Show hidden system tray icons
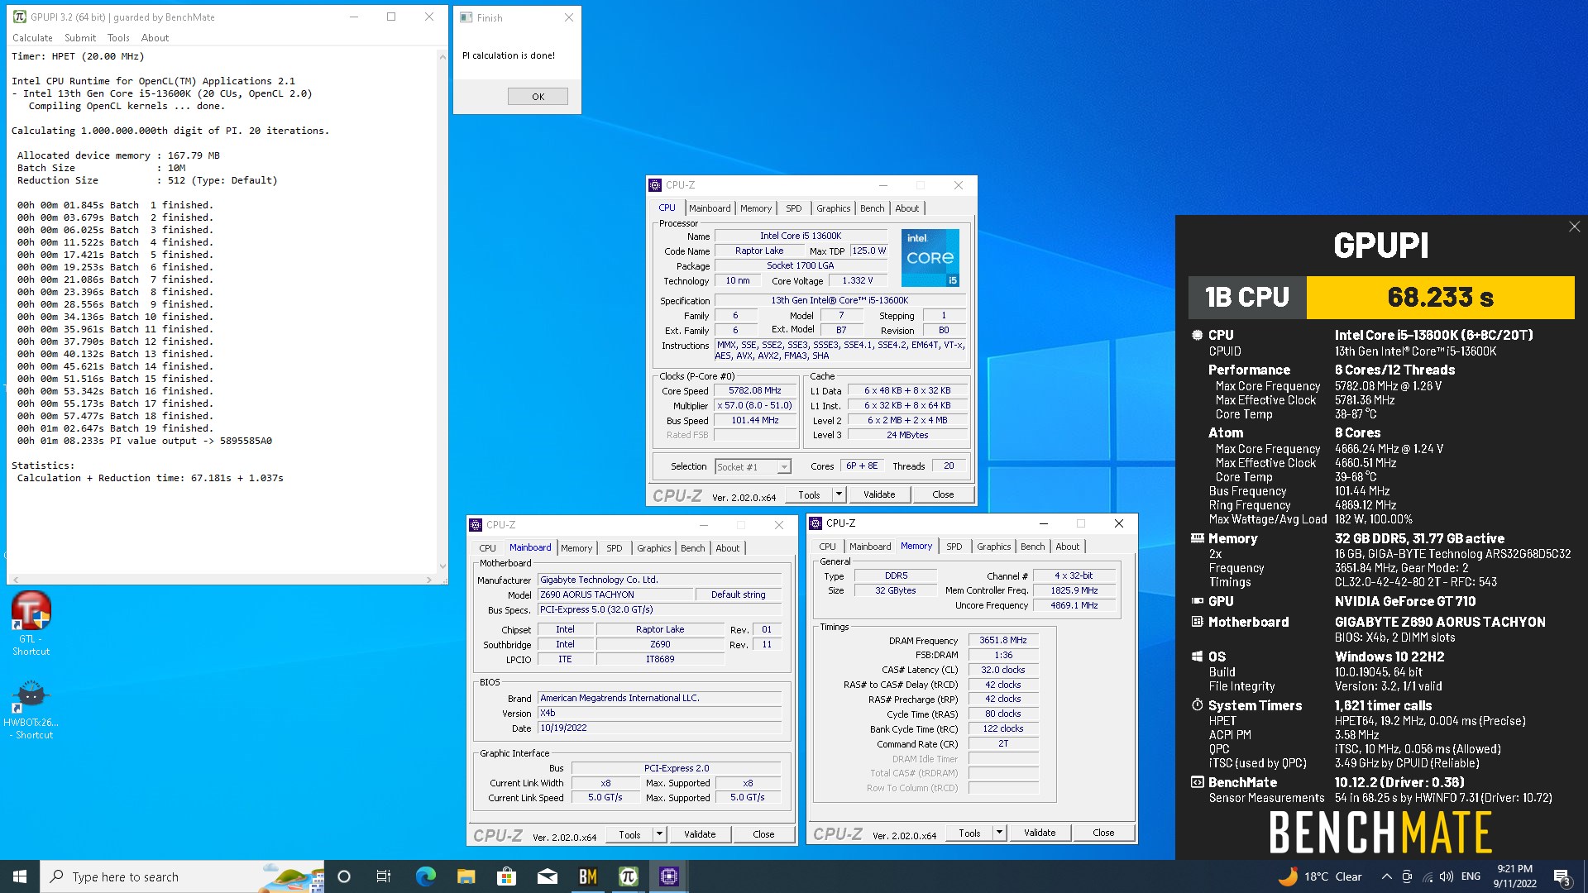Image resolution: width=1588 pixels, height=893 pixels. (x=1385, y=876)
